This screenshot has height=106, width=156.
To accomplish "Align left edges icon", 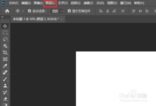I will coord(101,11).
